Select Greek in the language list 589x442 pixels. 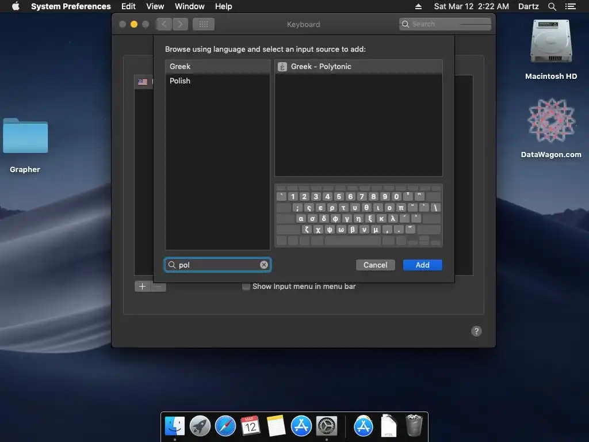click(x=217, y=67)
